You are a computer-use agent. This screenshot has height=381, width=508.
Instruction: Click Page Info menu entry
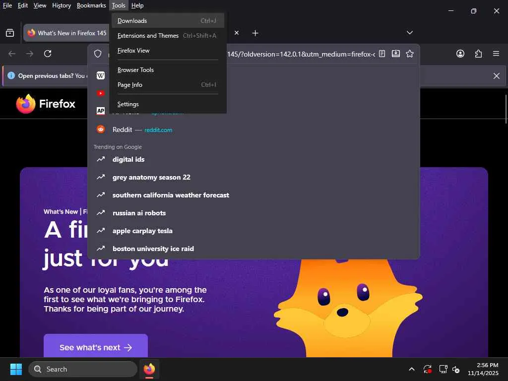coord(168,85)
